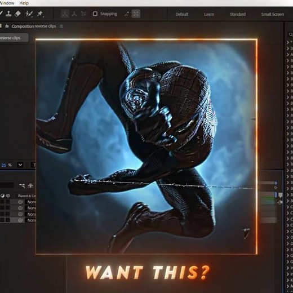Click the snap along edges extension icon
293x293 pixels.
126,14
